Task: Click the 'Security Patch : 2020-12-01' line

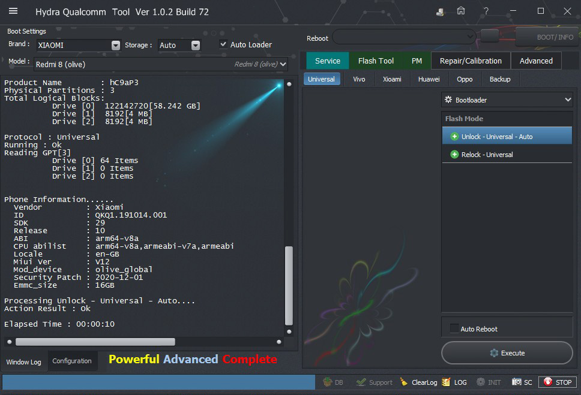Action: tap(78, 278)
